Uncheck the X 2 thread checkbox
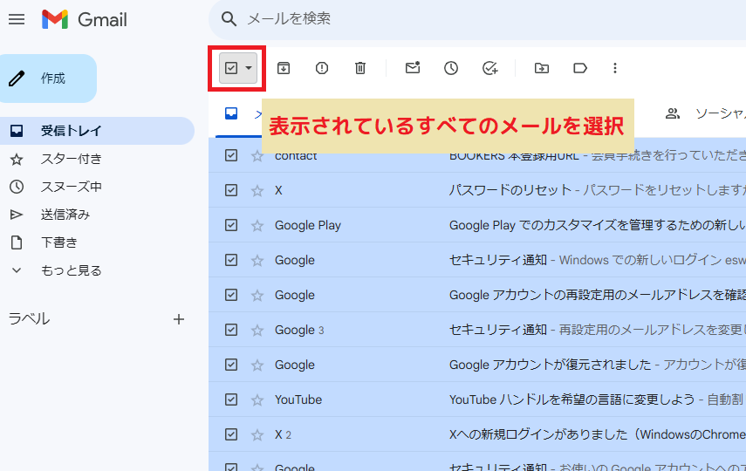Screen dimensions: 746x471 (231, 434)
